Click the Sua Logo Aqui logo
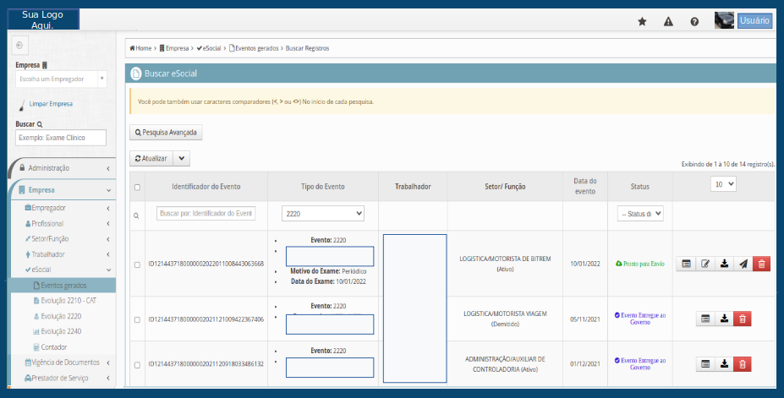The height and width of the screenshot is (398, 784). [x=43, y=19]
